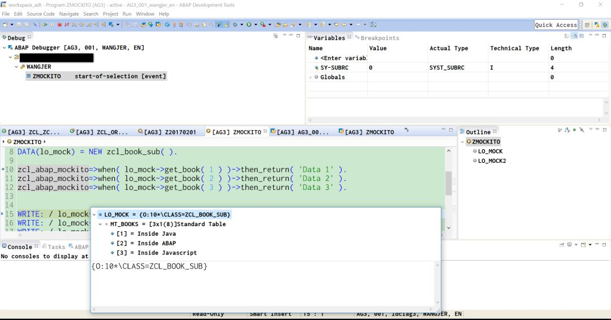Viewport: 611px width, 320px height.
Task: Collapse the ABAP Debugger tree node
Action: point(5,47)
